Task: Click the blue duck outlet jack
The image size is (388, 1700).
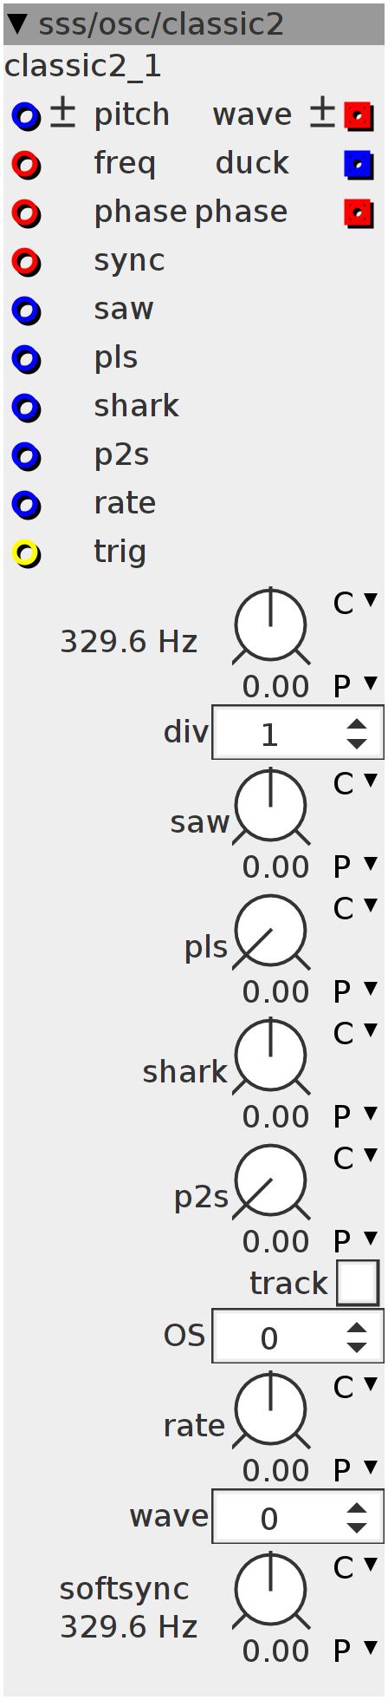Action: pos(359,164)
